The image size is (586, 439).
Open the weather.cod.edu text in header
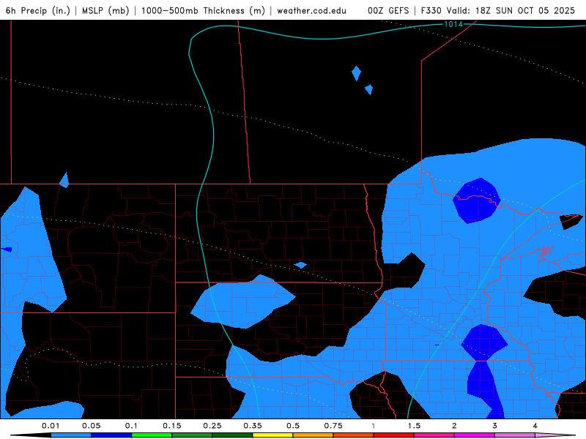click(x=311, y=10)
